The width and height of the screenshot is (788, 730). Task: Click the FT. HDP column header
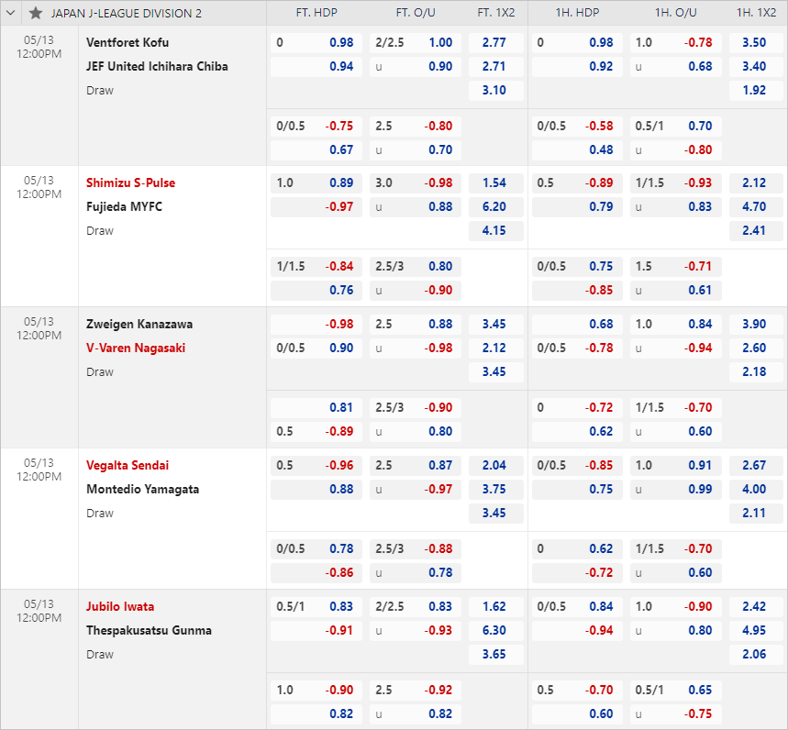point(316,13)
